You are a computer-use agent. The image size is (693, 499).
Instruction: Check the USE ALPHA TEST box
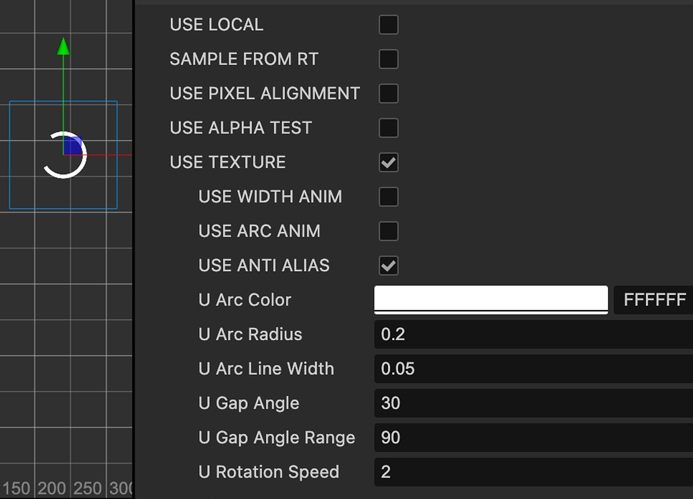(x=389, y=127)
